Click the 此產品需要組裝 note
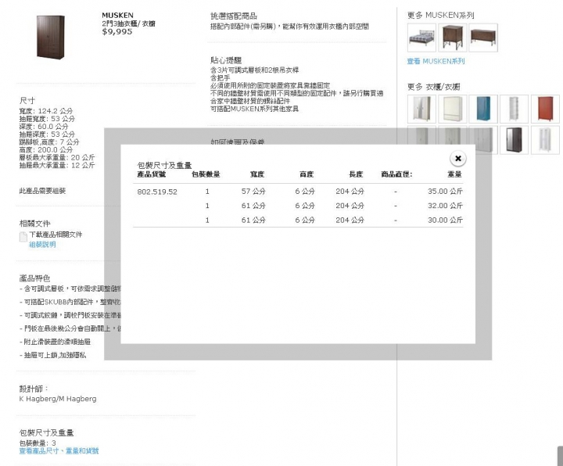This screenshot has height=466, width=563. coord(42,191)
